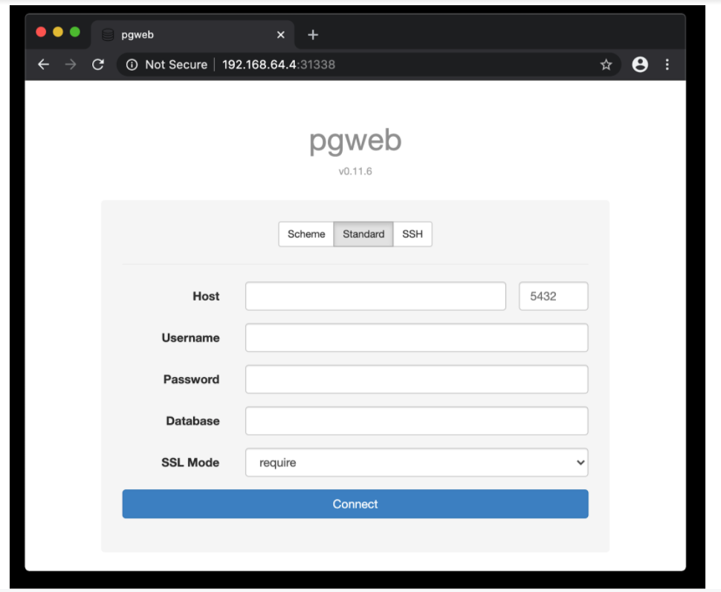The image size is (721, 592).
Task: Focus the Database input field
Action: [x=416, y=421]
